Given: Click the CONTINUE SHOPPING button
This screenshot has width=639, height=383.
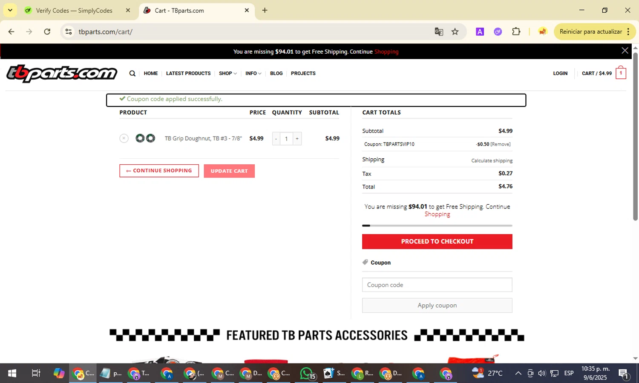Looking at the screenshot, I should [x=159, y=171].
